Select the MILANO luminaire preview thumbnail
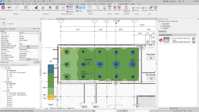 coord(166,40)
